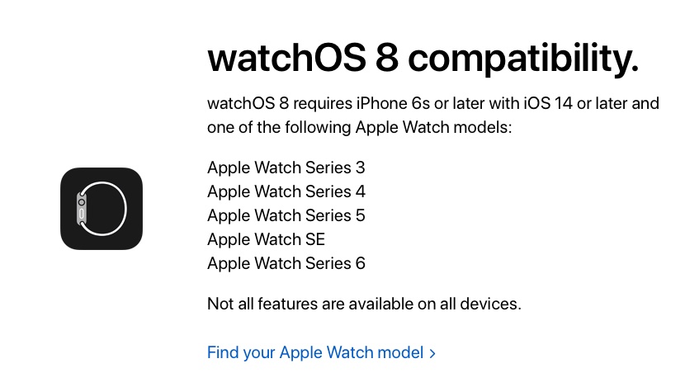The image size is (685, 387).
Task: Click the large digit 8 in the headline
Action: 387,58
